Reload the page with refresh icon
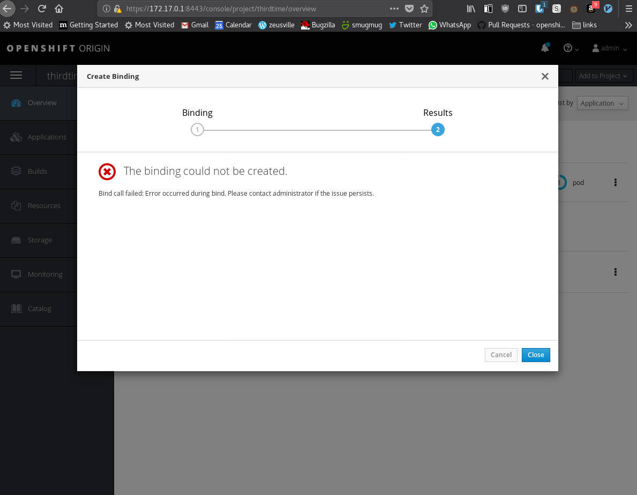 [41, 9]
